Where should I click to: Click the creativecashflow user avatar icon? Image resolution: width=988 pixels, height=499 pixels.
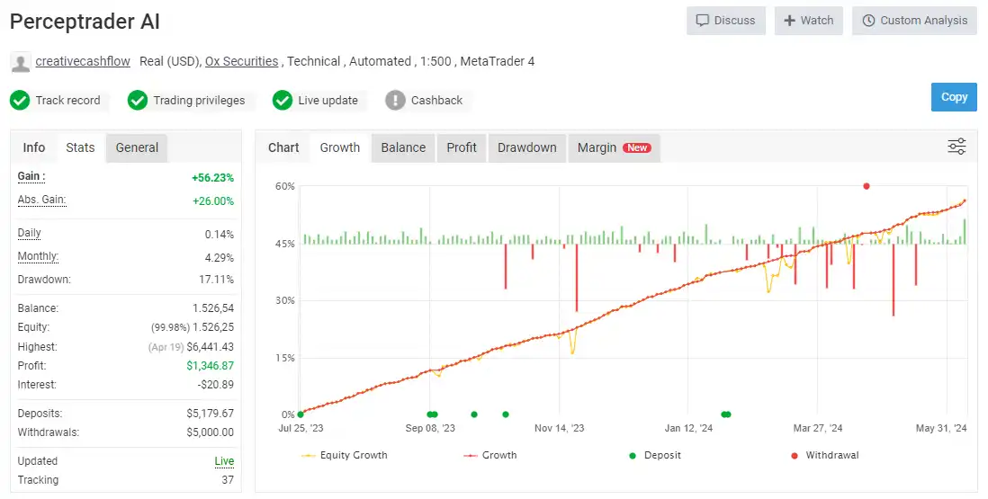20,62
